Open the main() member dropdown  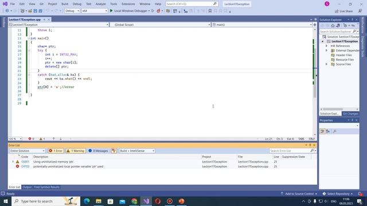[x=262, y=25]
